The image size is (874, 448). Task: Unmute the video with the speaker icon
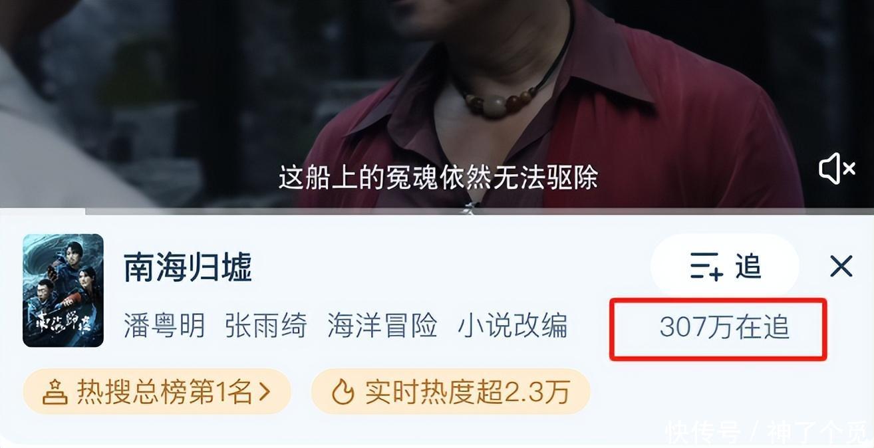[x=837, y=169]
